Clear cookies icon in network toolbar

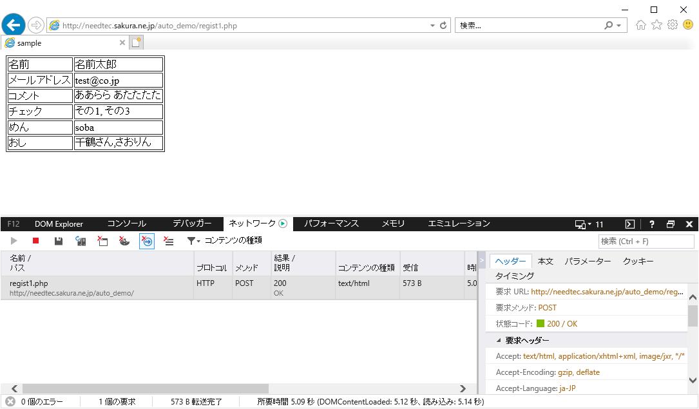tap(124, 241)
